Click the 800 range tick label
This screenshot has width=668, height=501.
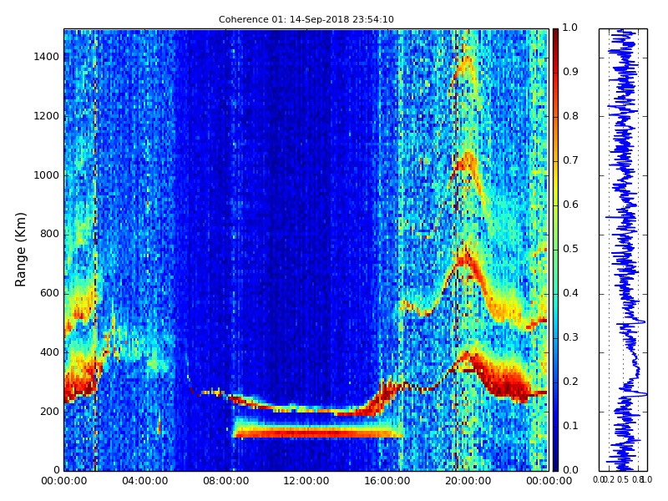pos(50,234)
